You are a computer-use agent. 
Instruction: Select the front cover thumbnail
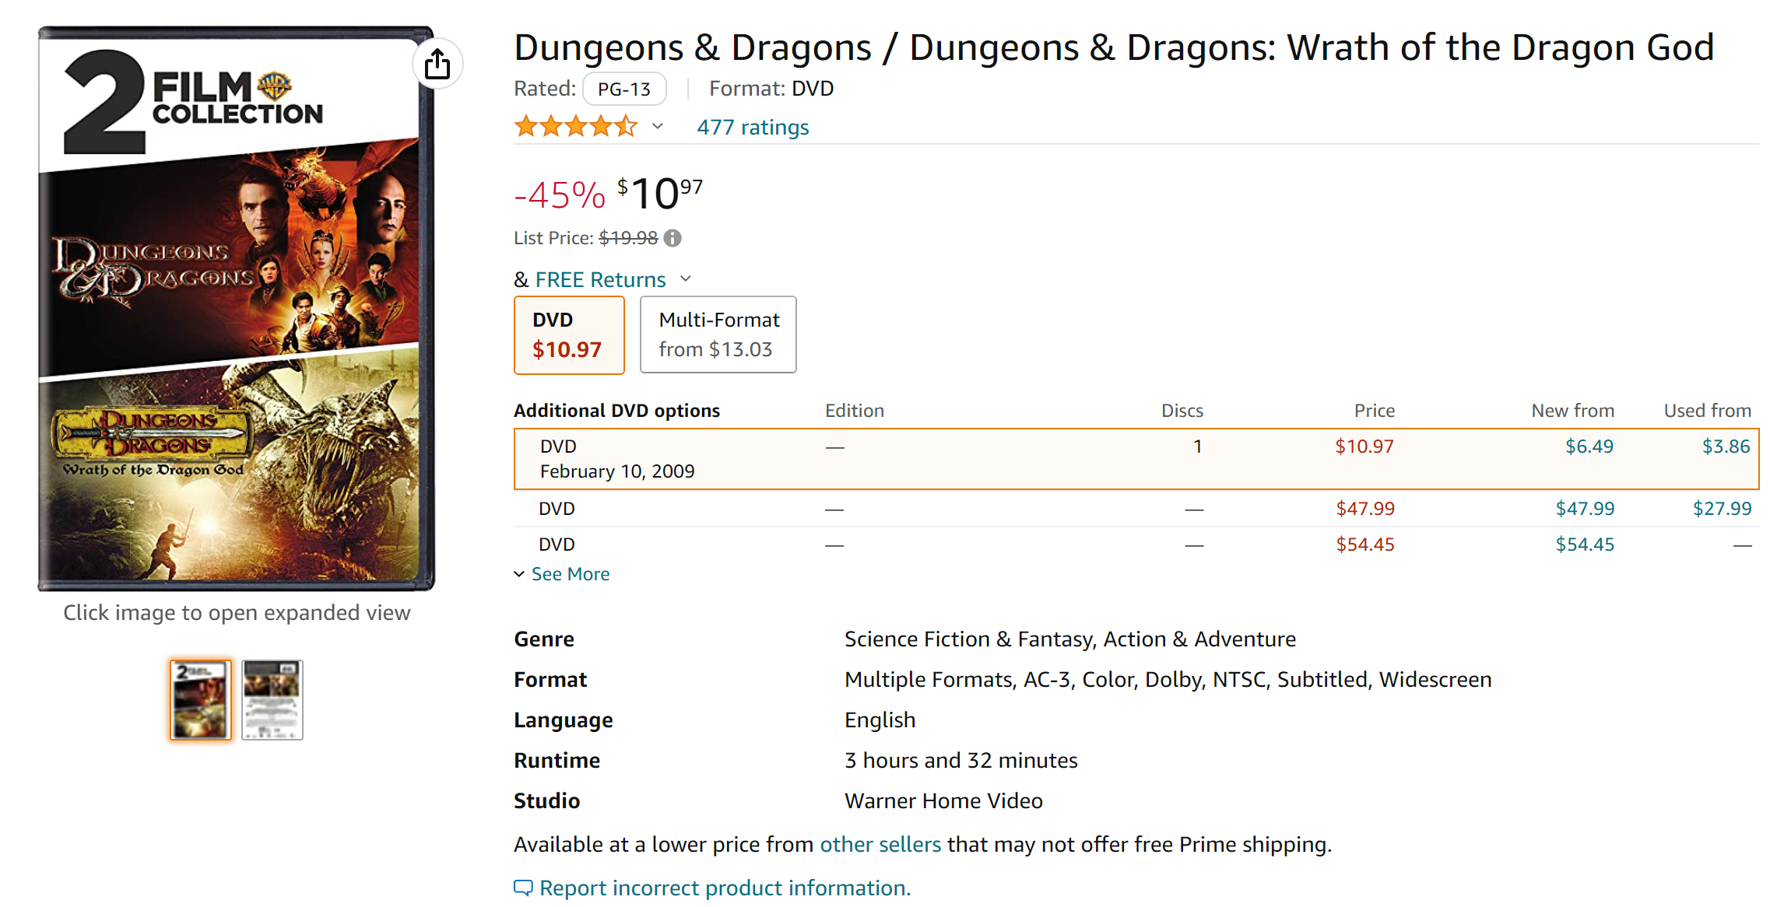click(201, 699)
